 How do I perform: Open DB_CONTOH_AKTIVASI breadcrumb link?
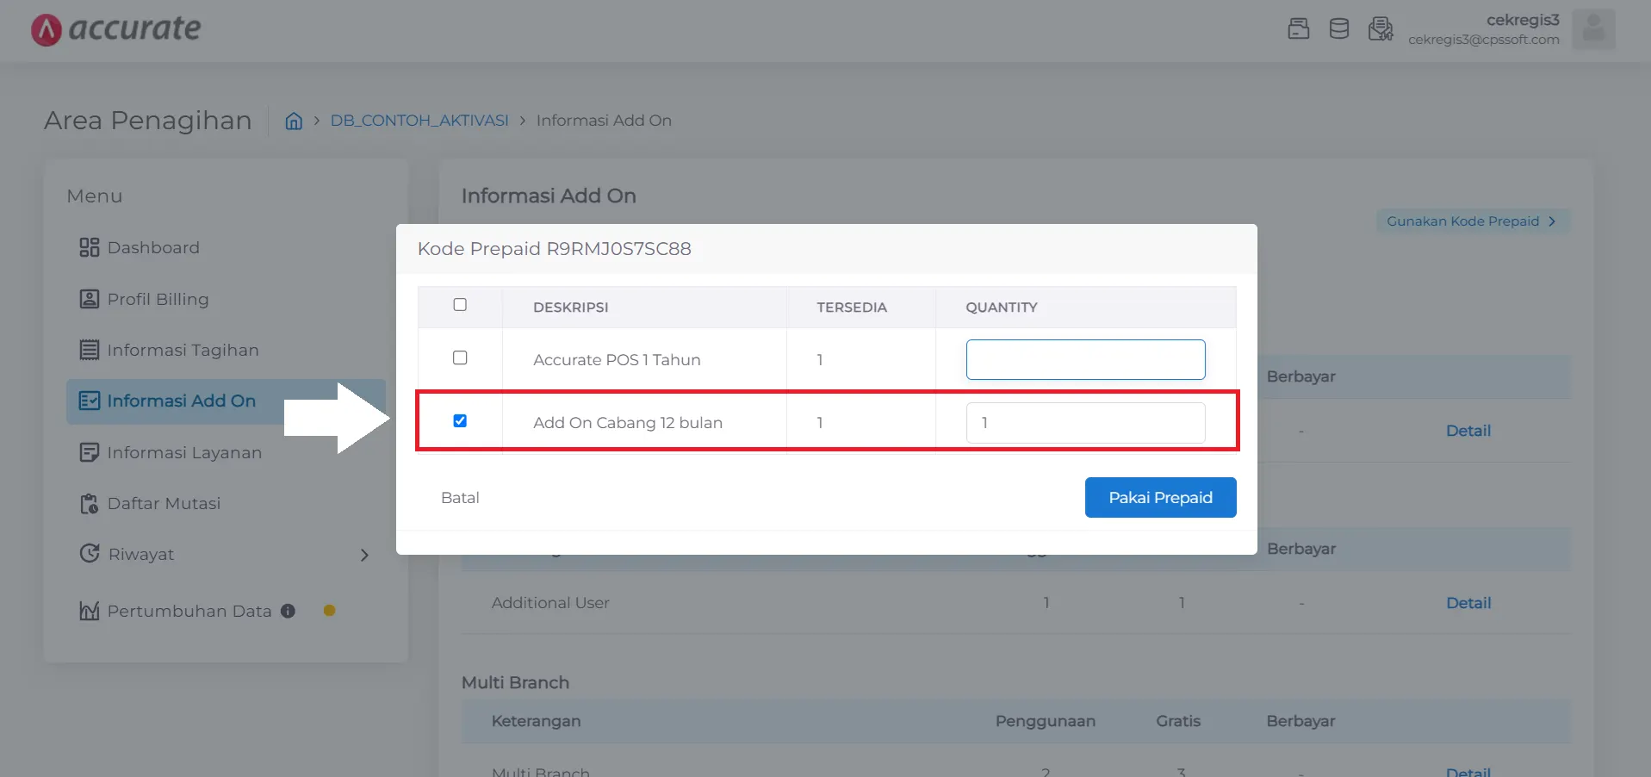pos(419,121)
